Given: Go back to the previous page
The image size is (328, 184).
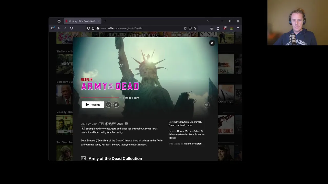Looking at the screenshot, I should click(x=59, y=28).
